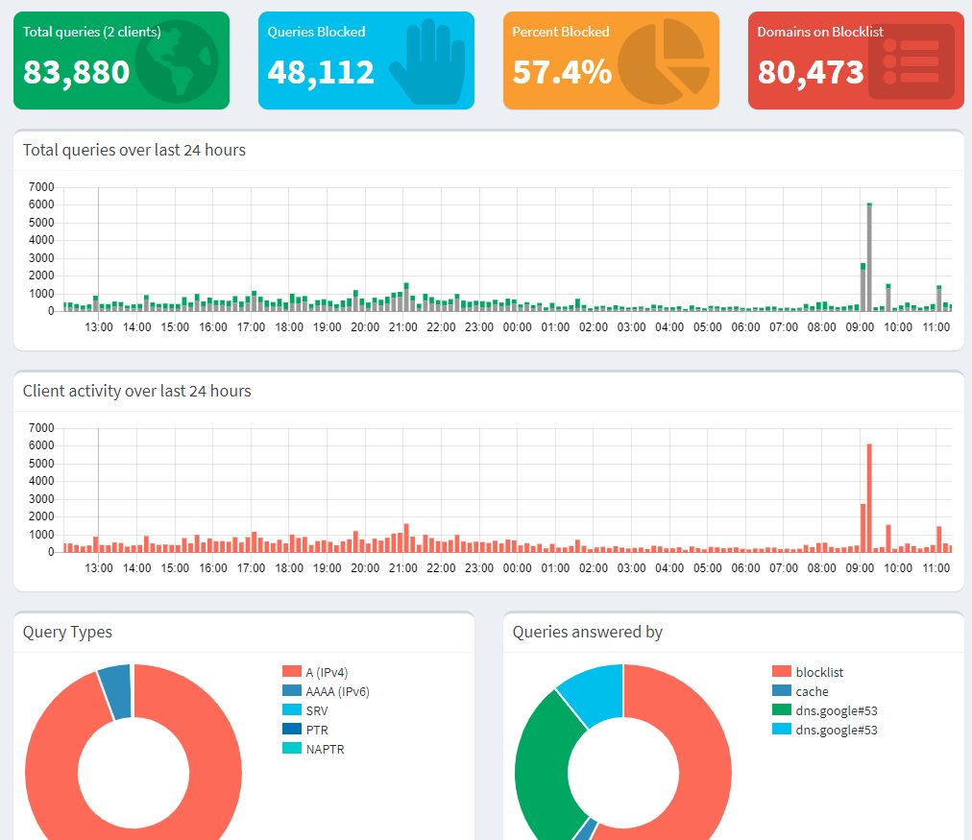Open the Queries Blocked heading
The width and height of the screenshot is (972, 840).
(316, 32)
